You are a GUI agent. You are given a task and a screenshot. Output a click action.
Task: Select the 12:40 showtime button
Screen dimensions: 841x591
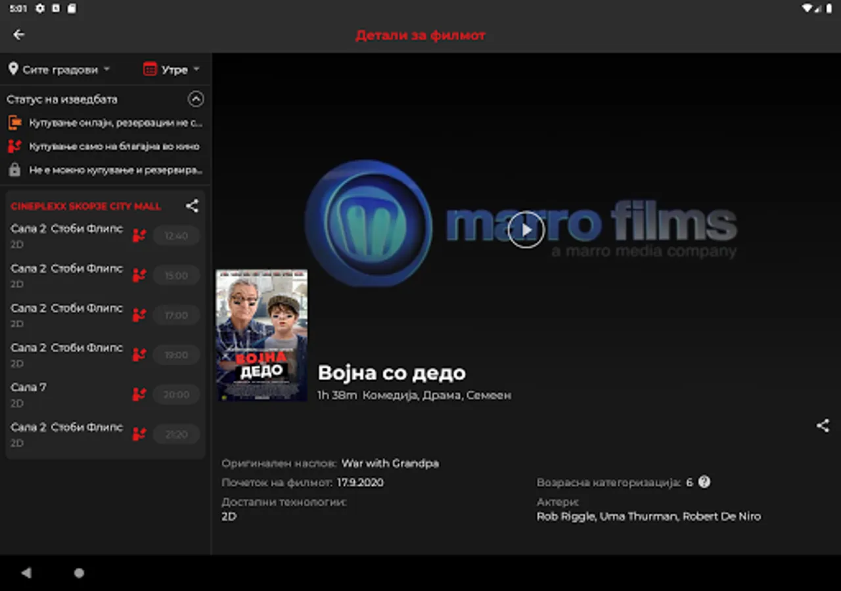(176, 236)
